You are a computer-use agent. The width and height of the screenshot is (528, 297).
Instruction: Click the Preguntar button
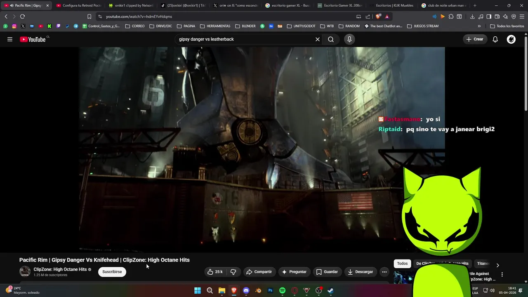(x=294, y=272)
